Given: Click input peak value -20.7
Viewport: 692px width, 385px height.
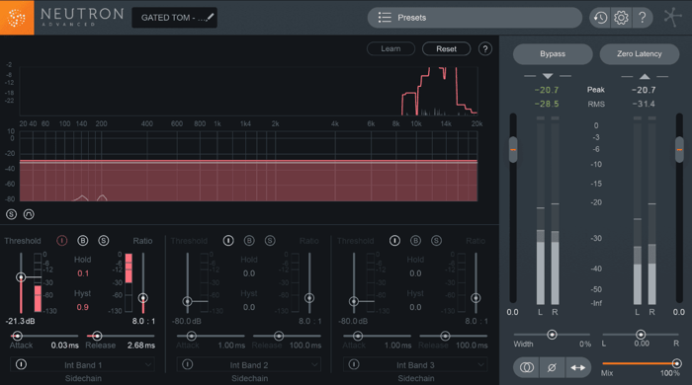Looking at the screenshot, I should pyautogui.click(x=547, y=90).
